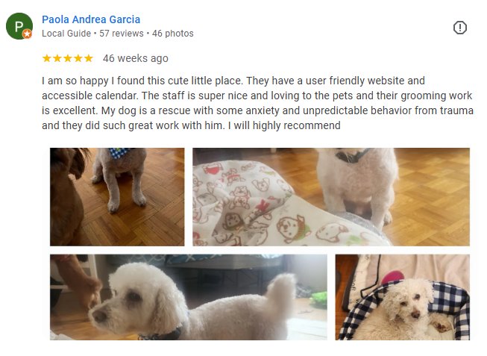The image size is (487, 356).
Task: Click the report review flag icon
Action: coord(459,28)
